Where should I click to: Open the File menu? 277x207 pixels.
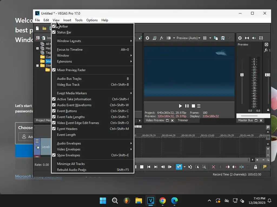(x=37, y=20)
